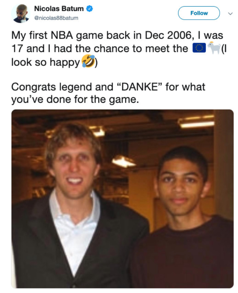The image size is (238, 293).
Task: Click the "Congrats legend" paragraph
Action: 108,93
